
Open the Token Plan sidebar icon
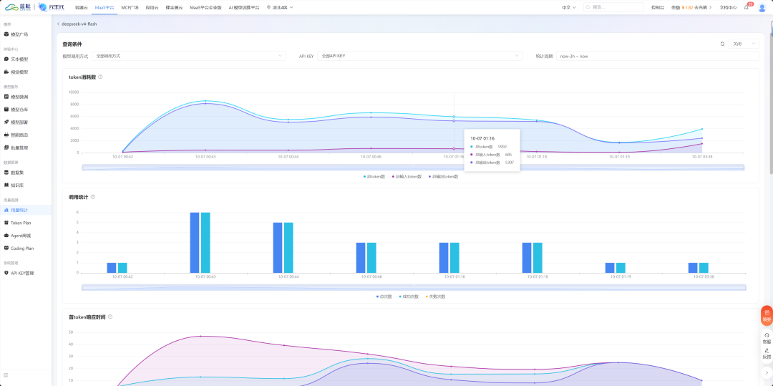[6, 223]
